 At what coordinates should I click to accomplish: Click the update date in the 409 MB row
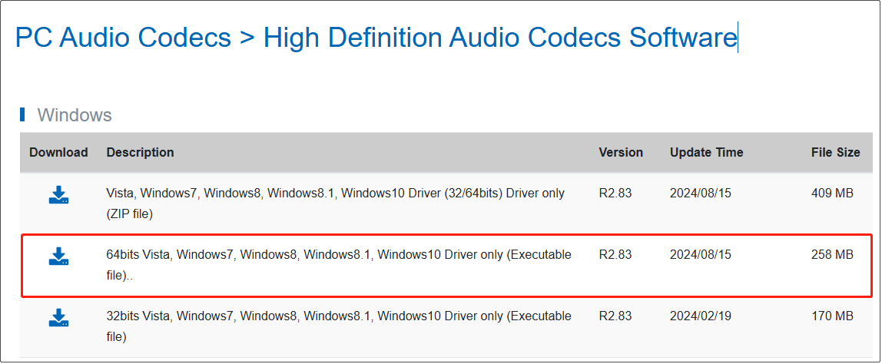700,194
